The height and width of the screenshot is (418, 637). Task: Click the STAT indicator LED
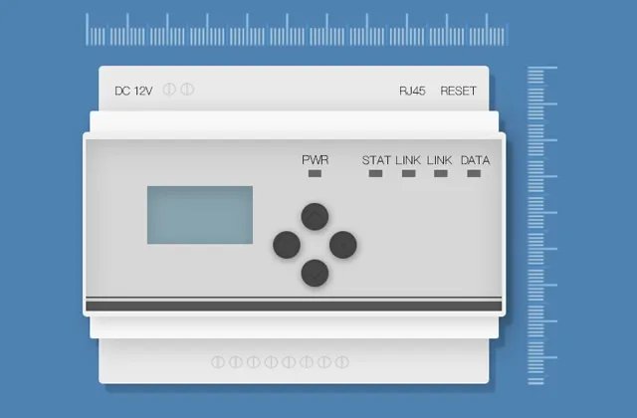[x=376, y=173]
